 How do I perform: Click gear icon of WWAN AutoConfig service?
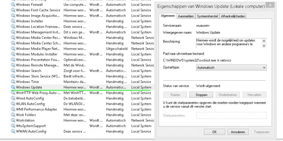13,132
